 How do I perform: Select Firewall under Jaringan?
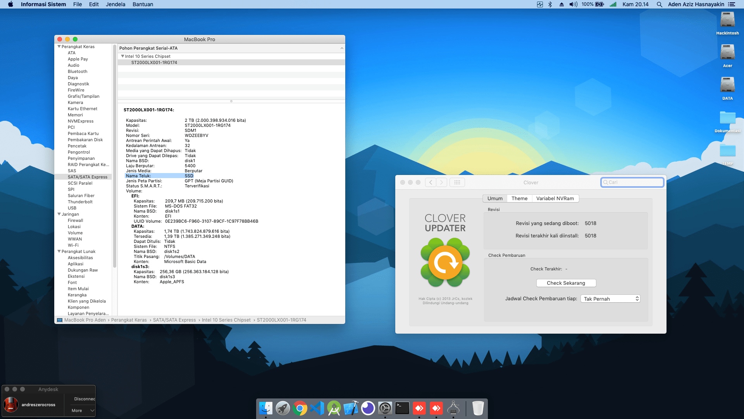[x=75, y=220]
